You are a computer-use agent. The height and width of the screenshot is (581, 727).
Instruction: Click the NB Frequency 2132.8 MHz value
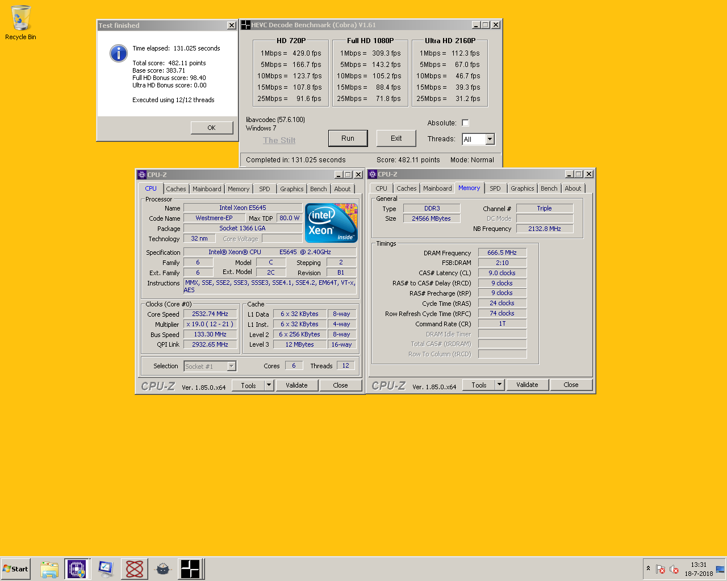click(545, 229)
